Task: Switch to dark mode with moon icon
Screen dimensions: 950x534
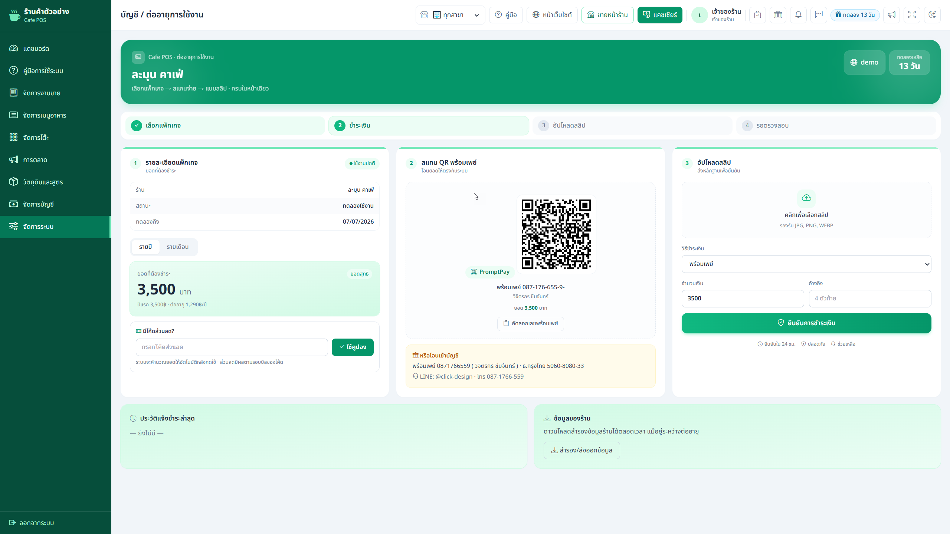Action: tap(932, 15)
